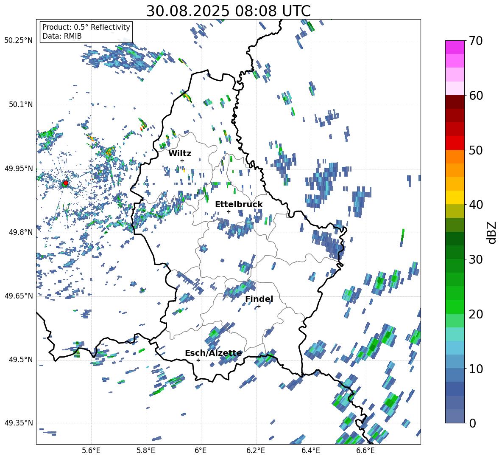The height and width of the screenshot is (459, 502).
Task: Click the 6.6°E longitude label
Action: [x=365, y=451]
